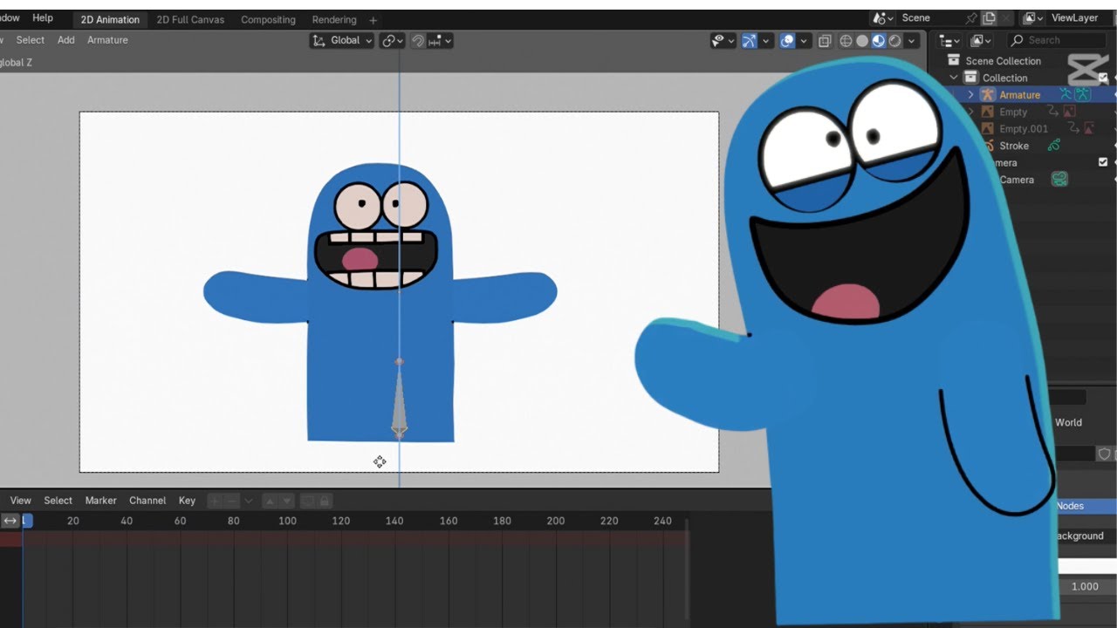The width and height of the screenshot is (1117, 628).
Task: Click the timeline current frame marker
Action: click(x=27, y=521)
